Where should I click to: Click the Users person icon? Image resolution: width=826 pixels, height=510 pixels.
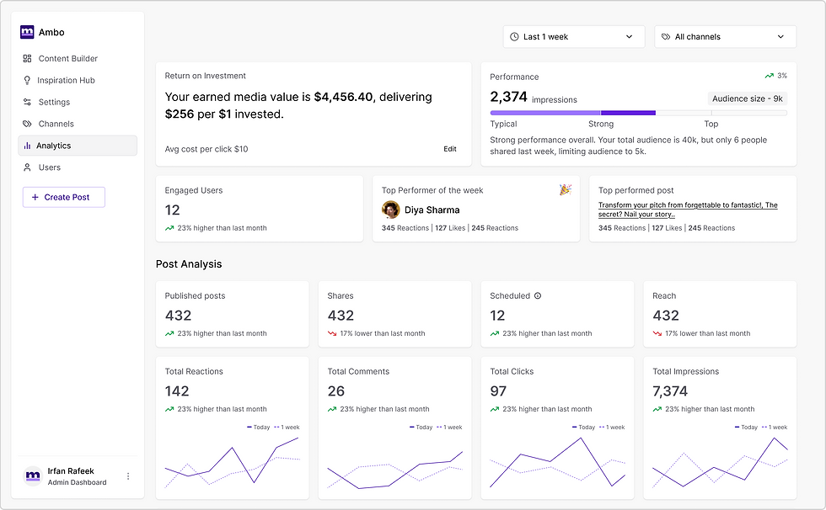[27, 167]
